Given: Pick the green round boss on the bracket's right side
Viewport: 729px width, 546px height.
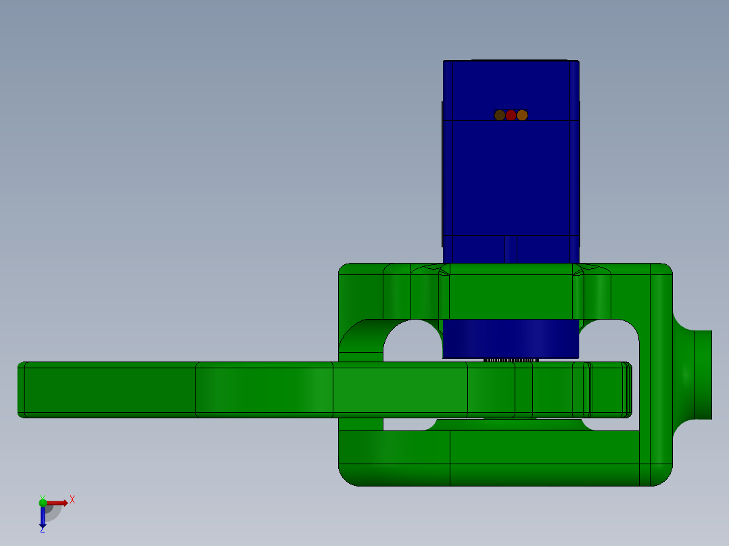Looking at the screenshot, I should click(692, 374).
